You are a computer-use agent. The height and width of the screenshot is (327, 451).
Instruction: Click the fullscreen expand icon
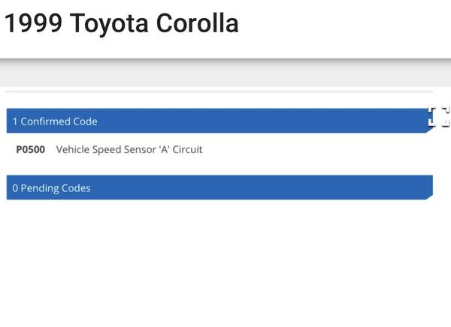click(439, 117)
